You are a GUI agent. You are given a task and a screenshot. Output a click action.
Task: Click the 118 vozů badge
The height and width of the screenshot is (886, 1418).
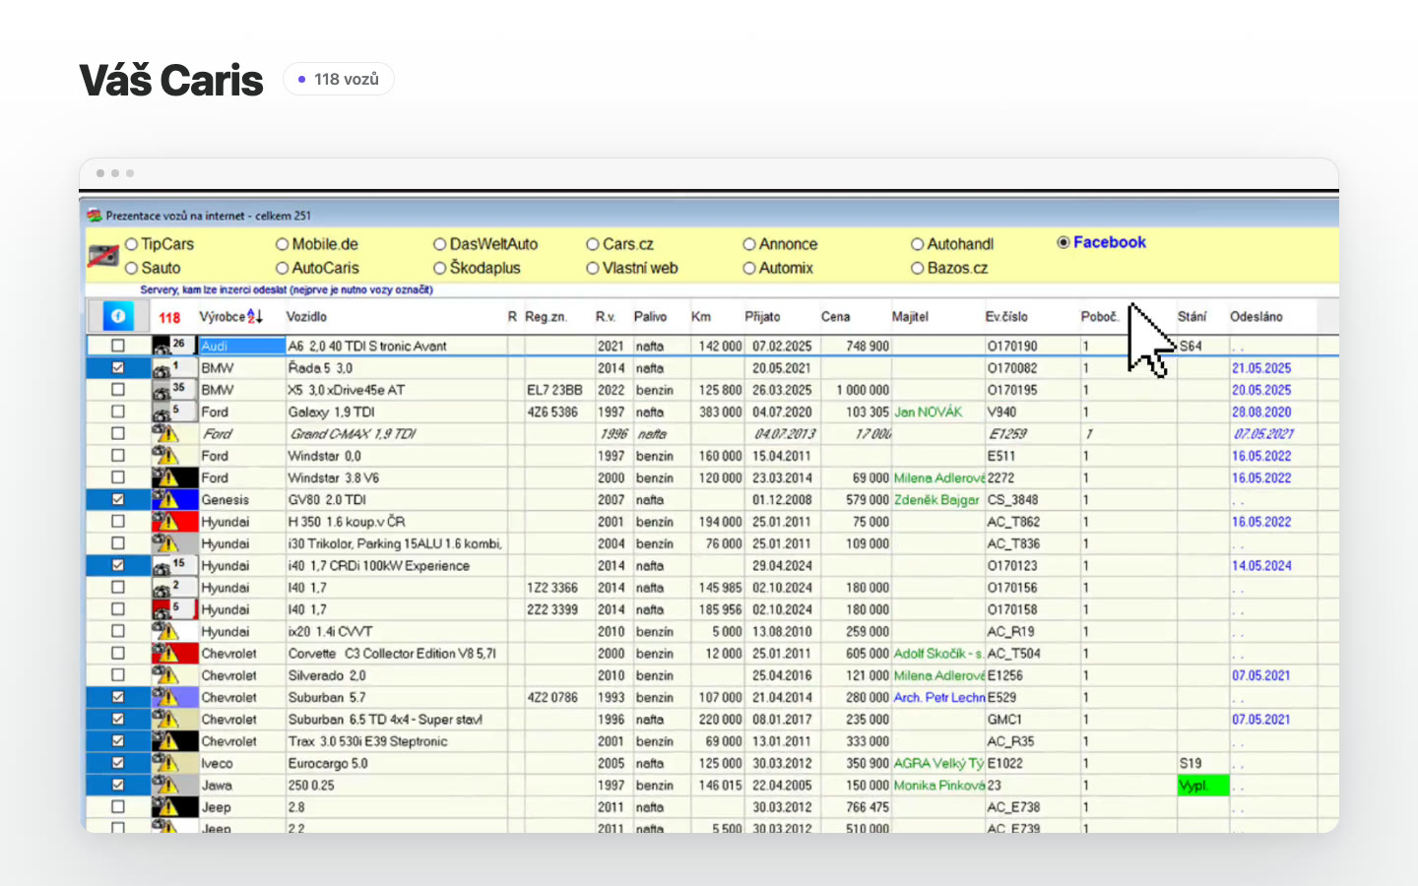(x=338, y=79)
